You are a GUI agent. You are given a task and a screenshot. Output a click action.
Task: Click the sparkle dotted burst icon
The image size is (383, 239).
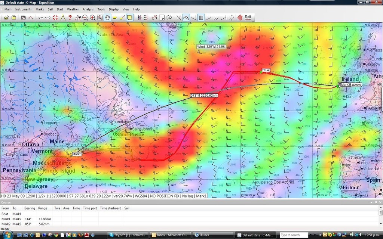[x=231, y=18]
